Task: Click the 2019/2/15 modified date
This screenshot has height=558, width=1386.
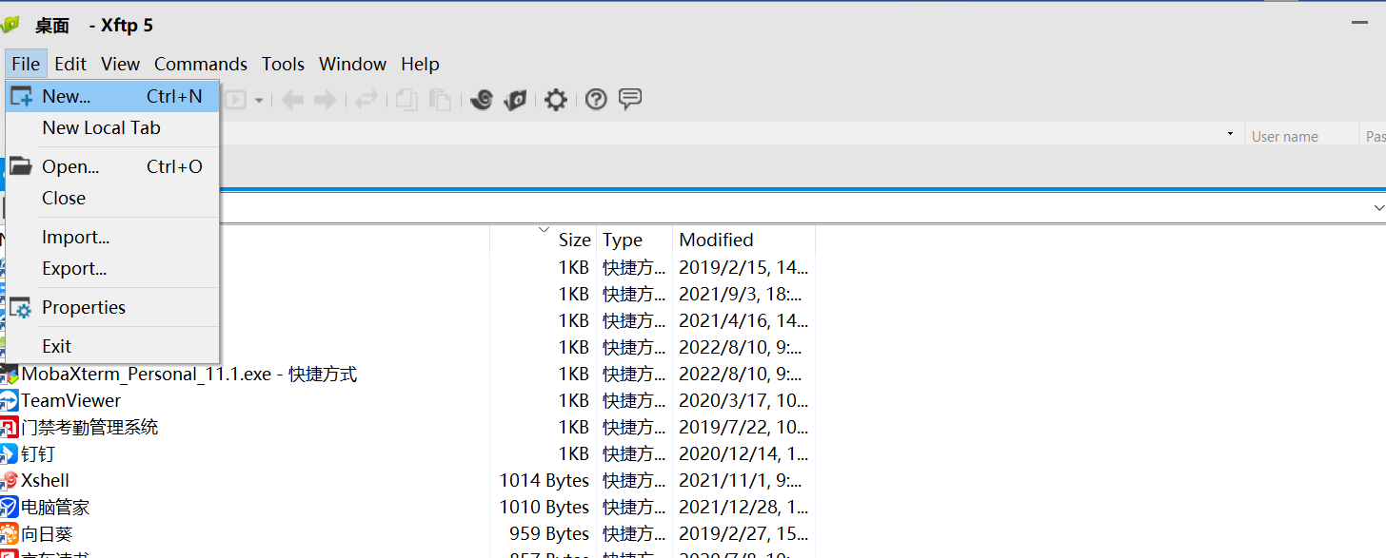Action: pyautogui.click(x=743, y=268)
